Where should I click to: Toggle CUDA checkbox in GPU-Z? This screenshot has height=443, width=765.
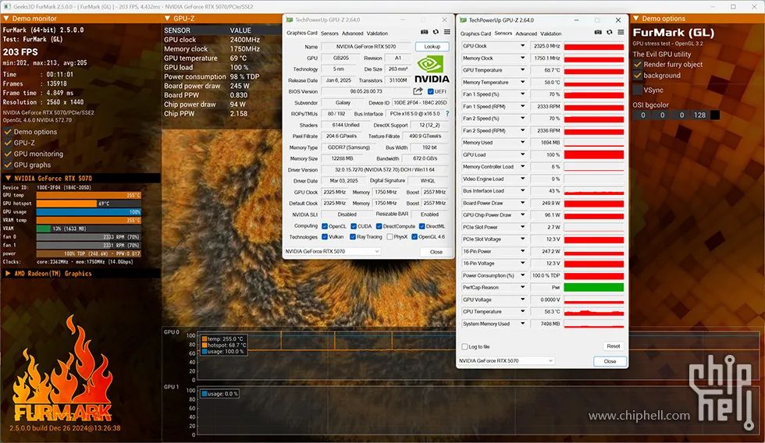pos(353,226)
